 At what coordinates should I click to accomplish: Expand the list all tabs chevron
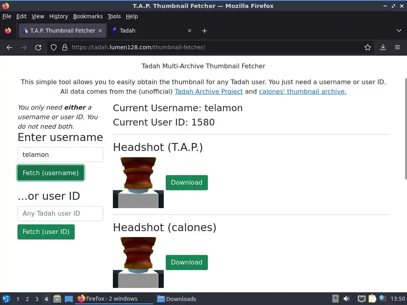click(399, 31)
